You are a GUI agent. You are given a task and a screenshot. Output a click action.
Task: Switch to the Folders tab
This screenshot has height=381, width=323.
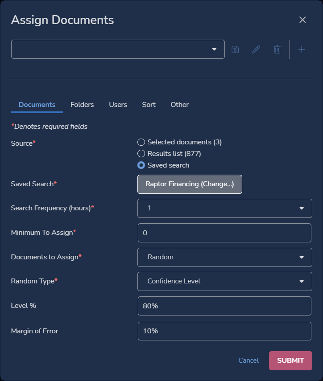point(82,104)
